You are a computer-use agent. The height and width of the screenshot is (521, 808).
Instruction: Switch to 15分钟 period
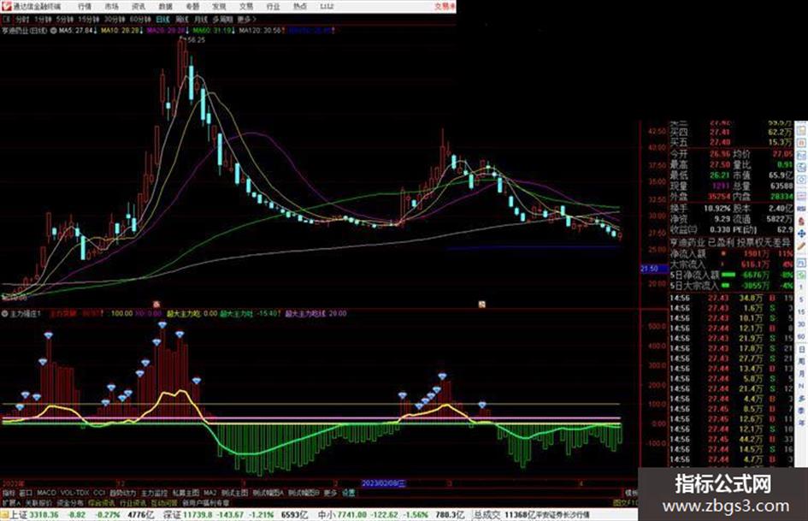[x=89, y=20]
